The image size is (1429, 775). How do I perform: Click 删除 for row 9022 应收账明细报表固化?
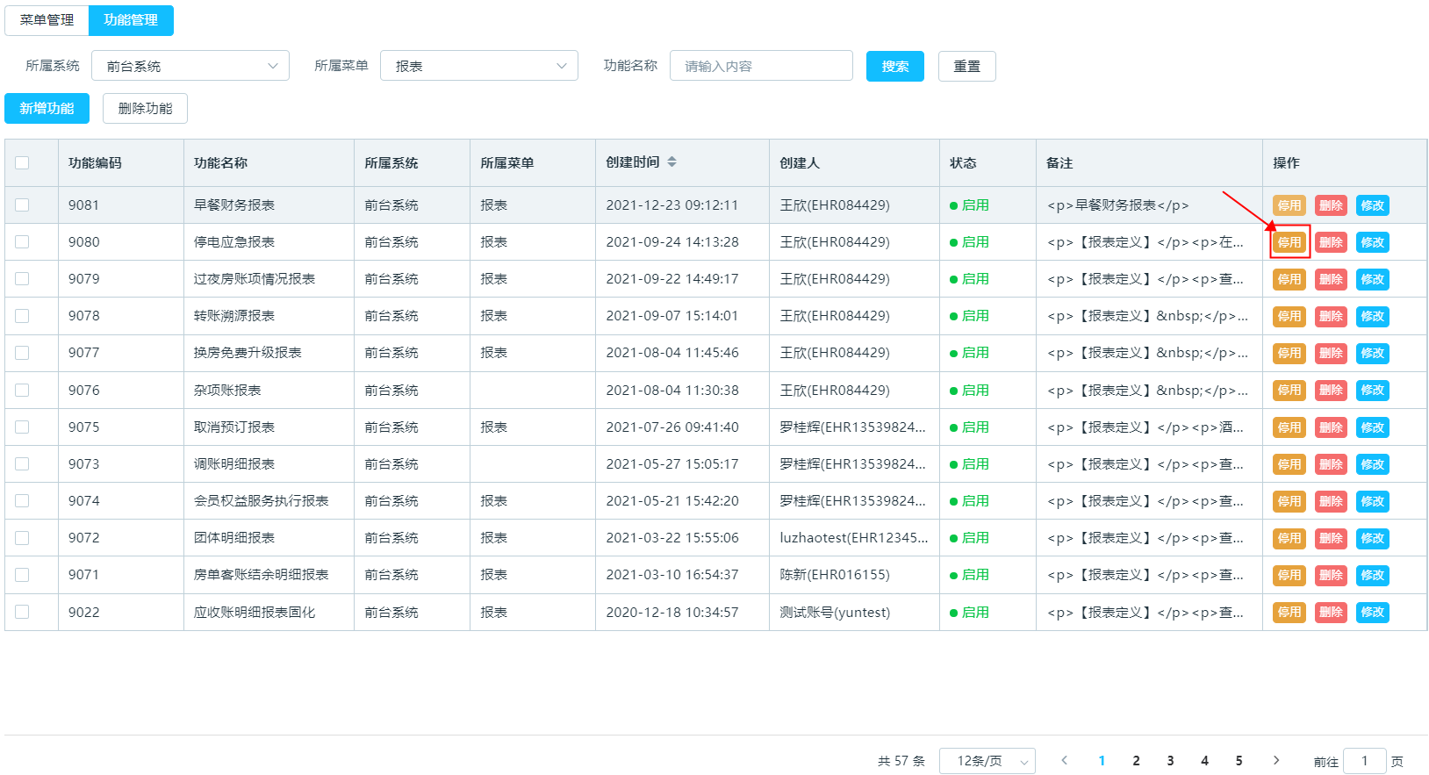tap(1331, 612)
